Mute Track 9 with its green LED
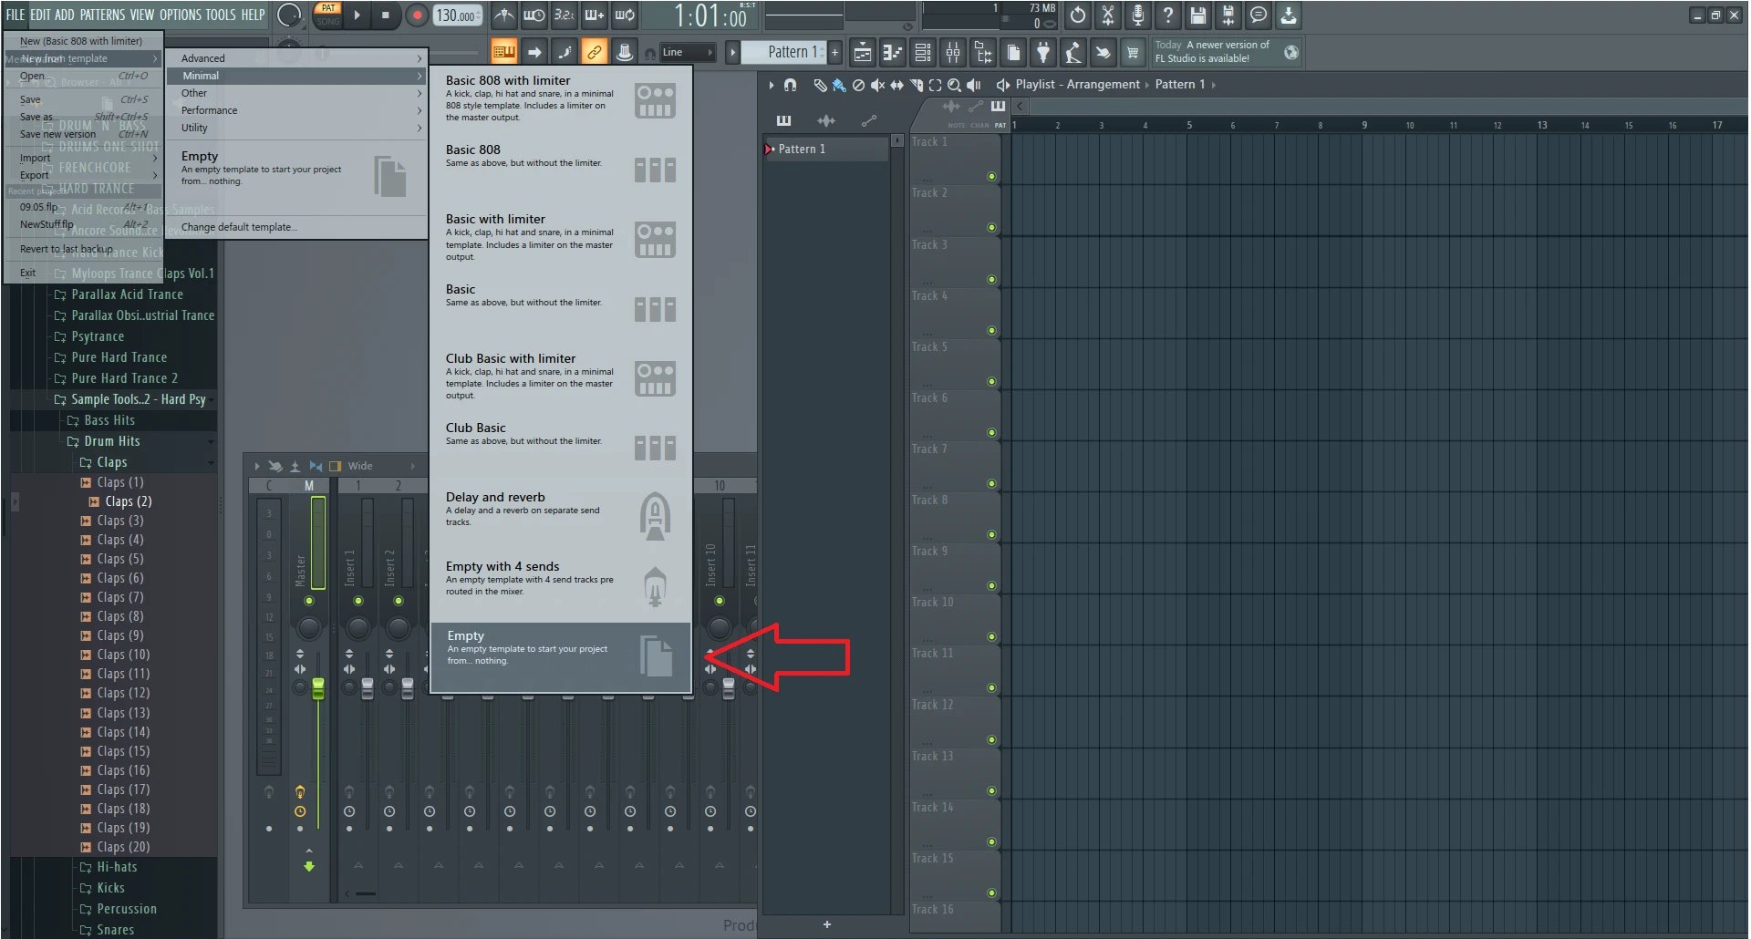The image size is (1751, 939). pos(991,586)
